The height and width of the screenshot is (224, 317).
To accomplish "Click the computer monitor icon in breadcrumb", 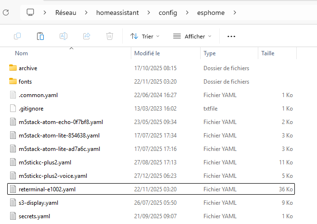I will (x=30, y=12).
